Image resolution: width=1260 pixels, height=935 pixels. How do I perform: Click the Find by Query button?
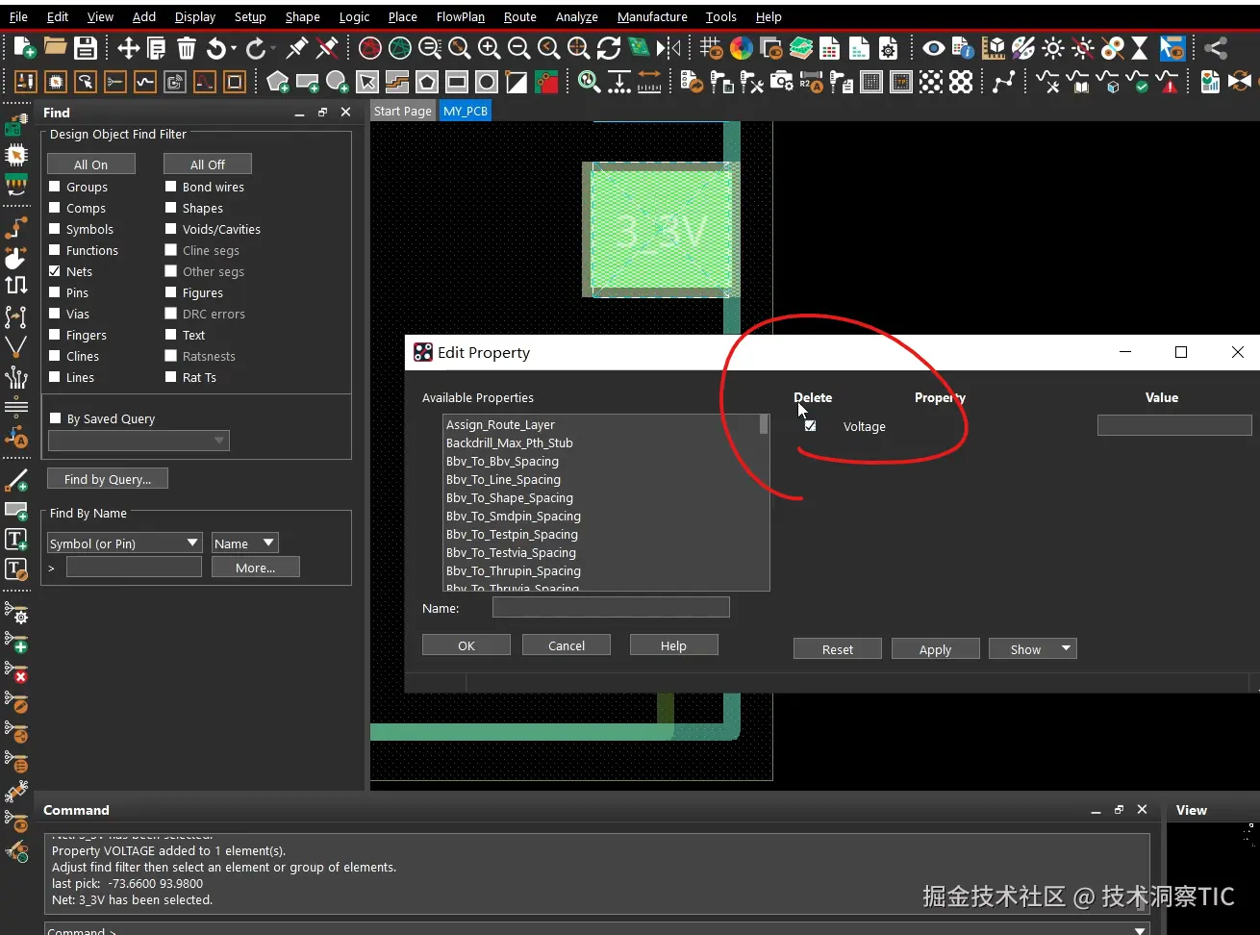point(108,479)
